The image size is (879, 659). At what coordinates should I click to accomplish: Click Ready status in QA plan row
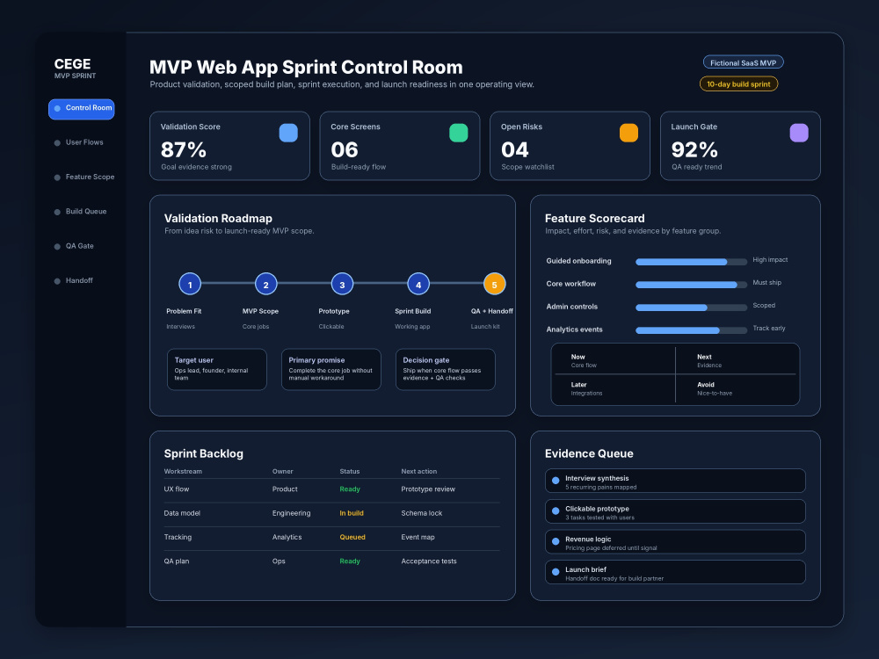(350, 561)
